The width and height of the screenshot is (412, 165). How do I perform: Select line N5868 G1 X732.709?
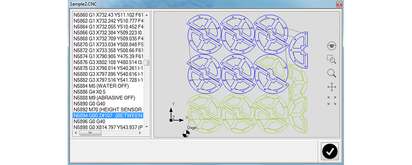pos(108,39)
